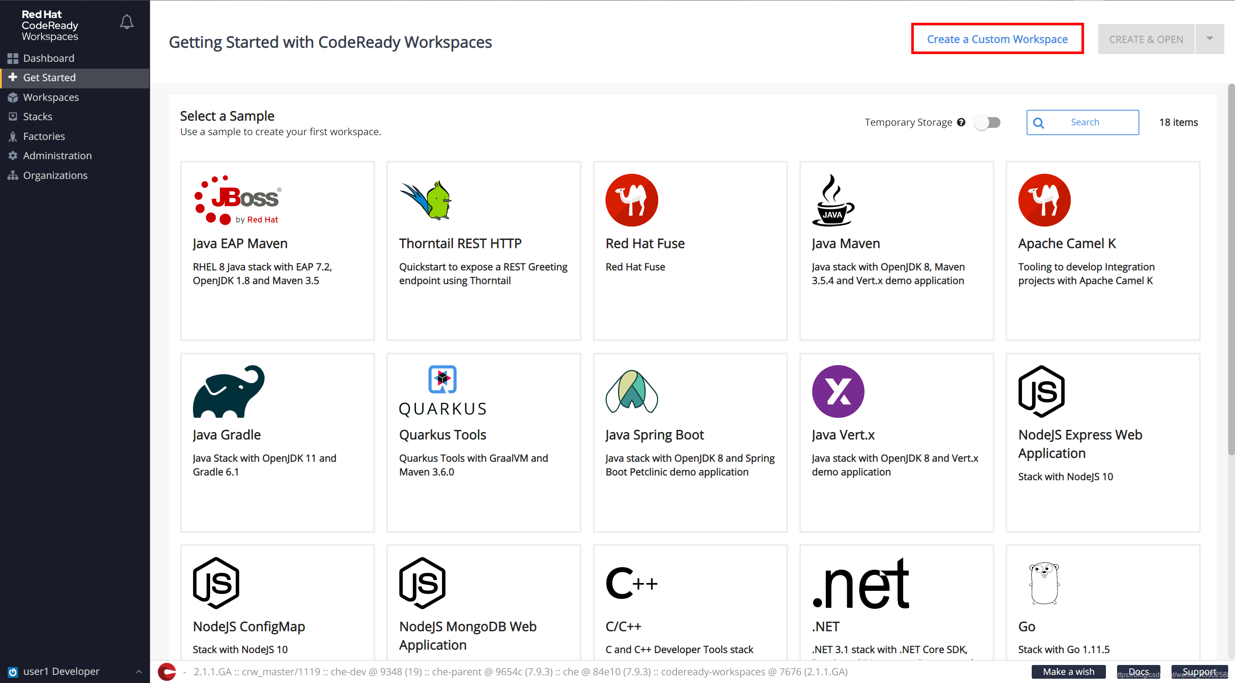The image size is (1235, 683).
Task: Click the Quarkus logo
Action: [x=443, y=391]
